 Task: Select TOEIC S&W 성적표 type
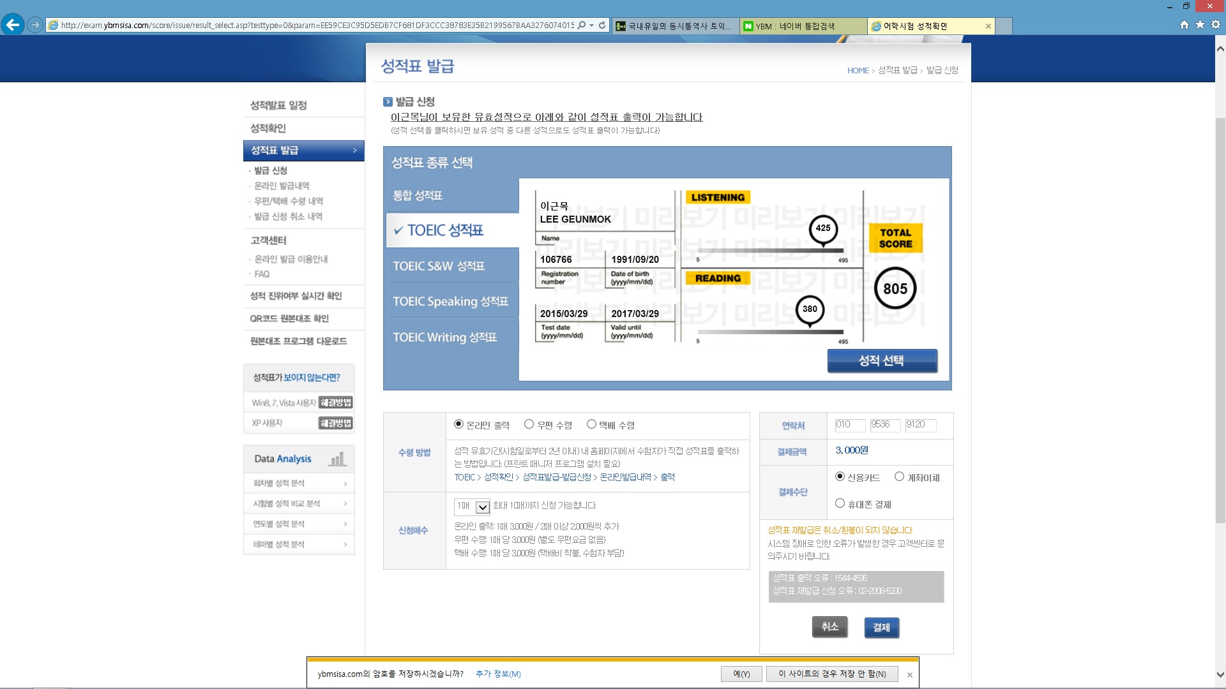tap(439, 266)
